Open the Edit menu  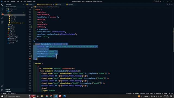8,1
